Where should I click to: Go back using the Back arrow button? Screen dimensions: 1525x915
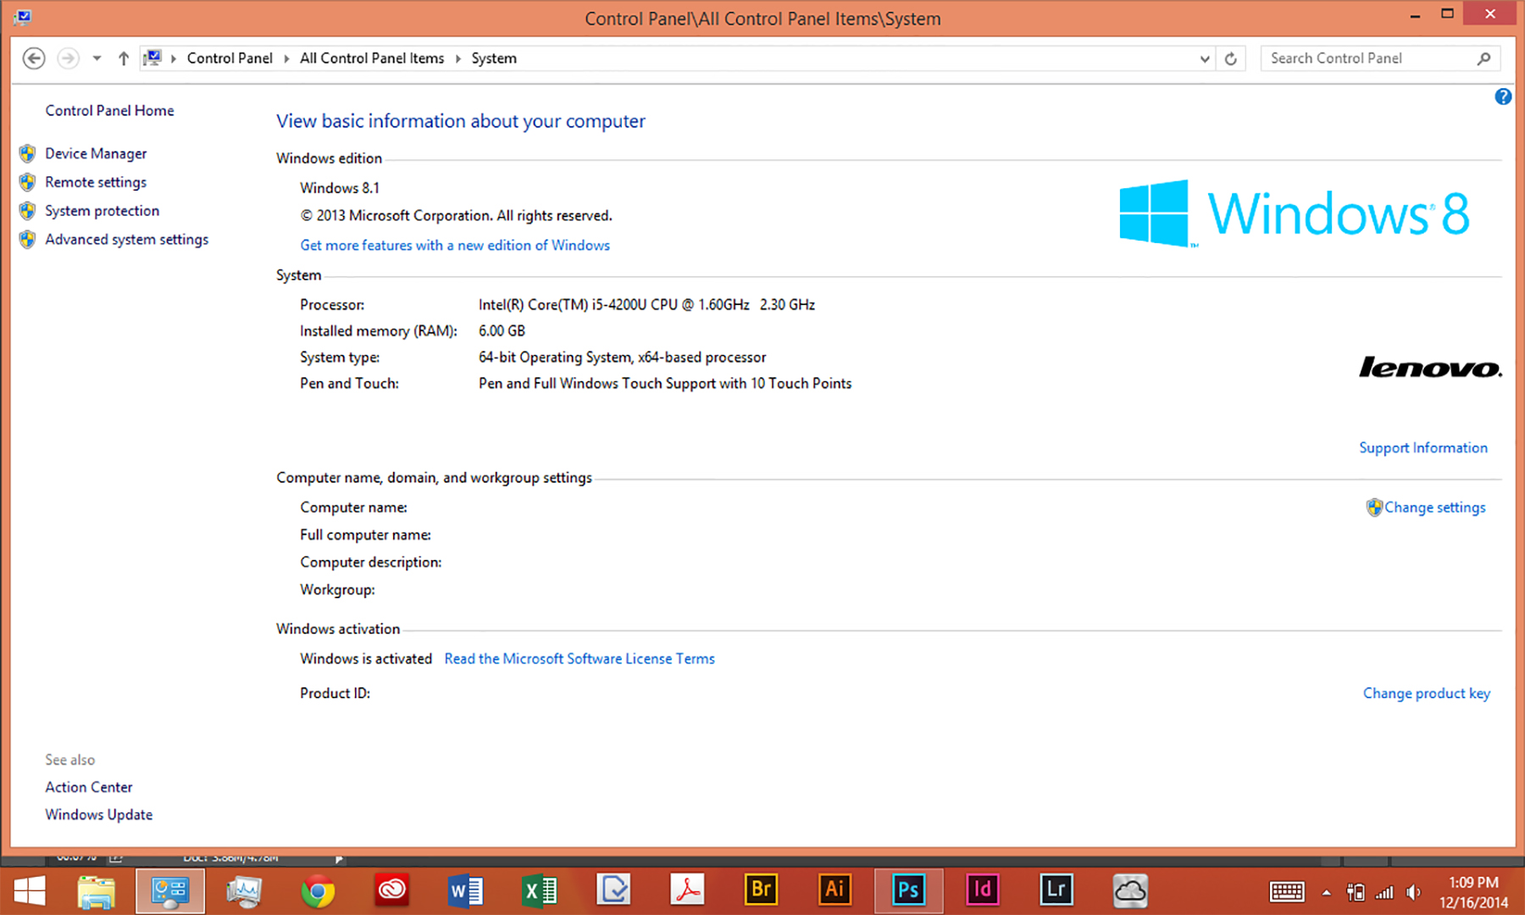pyautogui.click(x=34, y=58)
